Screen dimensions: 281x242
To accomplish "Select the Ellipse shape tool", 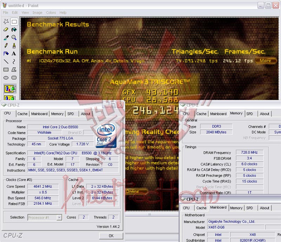I will [6, 78].
